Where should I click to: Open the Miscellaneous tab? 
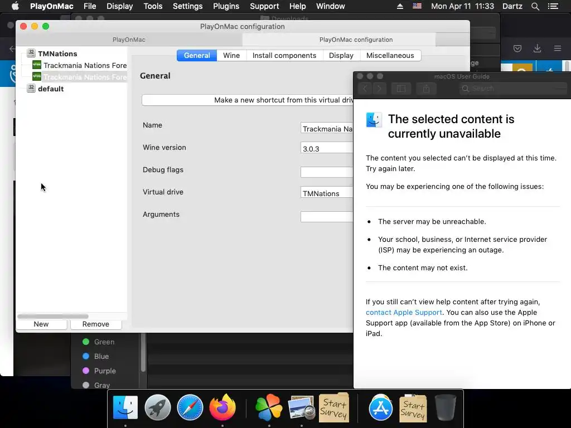(390, 55)
